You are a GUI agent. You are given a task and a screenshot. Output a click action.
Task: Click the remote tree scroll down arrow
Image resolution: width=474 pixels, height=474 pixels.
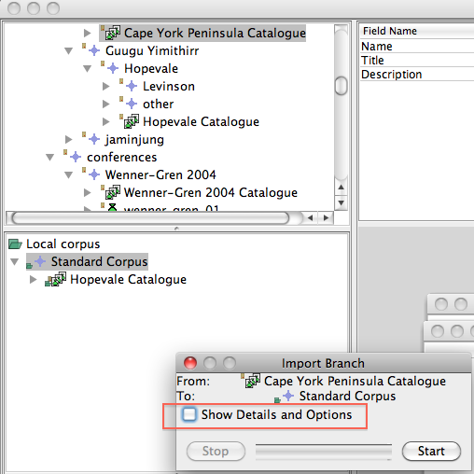pos(341,202)
